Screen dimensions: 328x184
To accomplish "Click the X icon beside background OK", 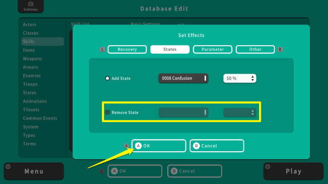I will click(101, 171).
